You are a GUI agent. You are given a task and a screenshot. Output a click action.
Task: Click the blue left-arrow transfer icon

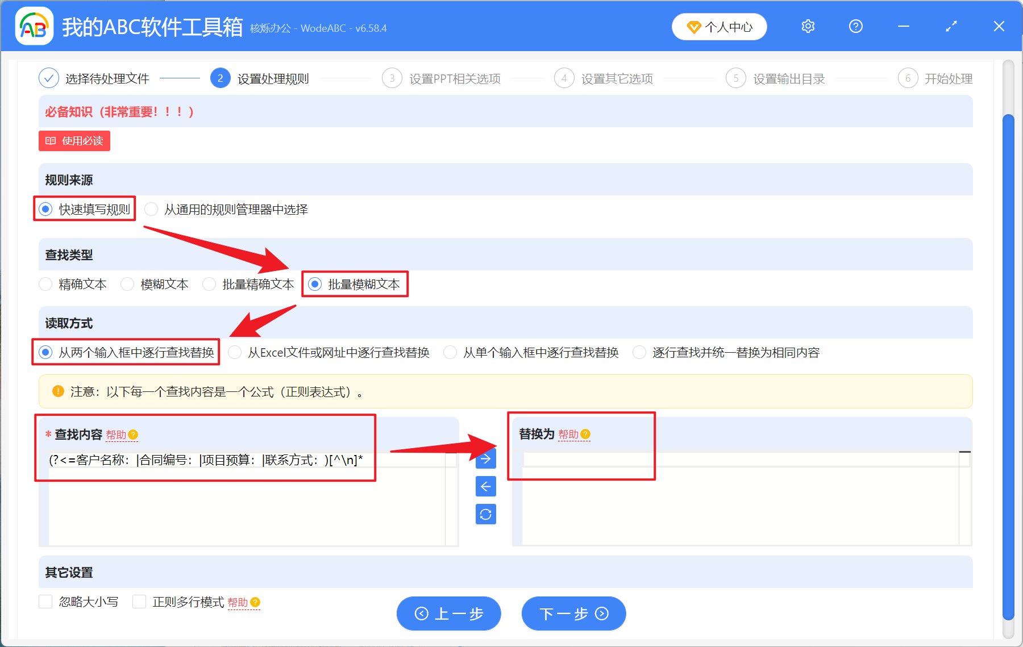(485, 486)
